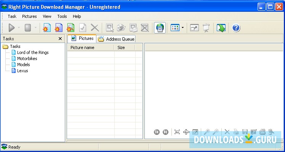Image resolution: width=285 pixels, height=152 pixels.
Task: Click the delete picture crossed-out icon
Action: click(x=145, y=28)
